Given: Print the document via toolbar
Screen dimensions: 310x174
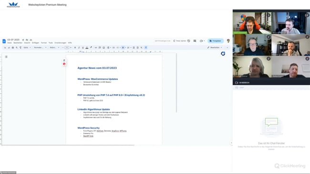Looking at the screenshot, I should point(13,48).
